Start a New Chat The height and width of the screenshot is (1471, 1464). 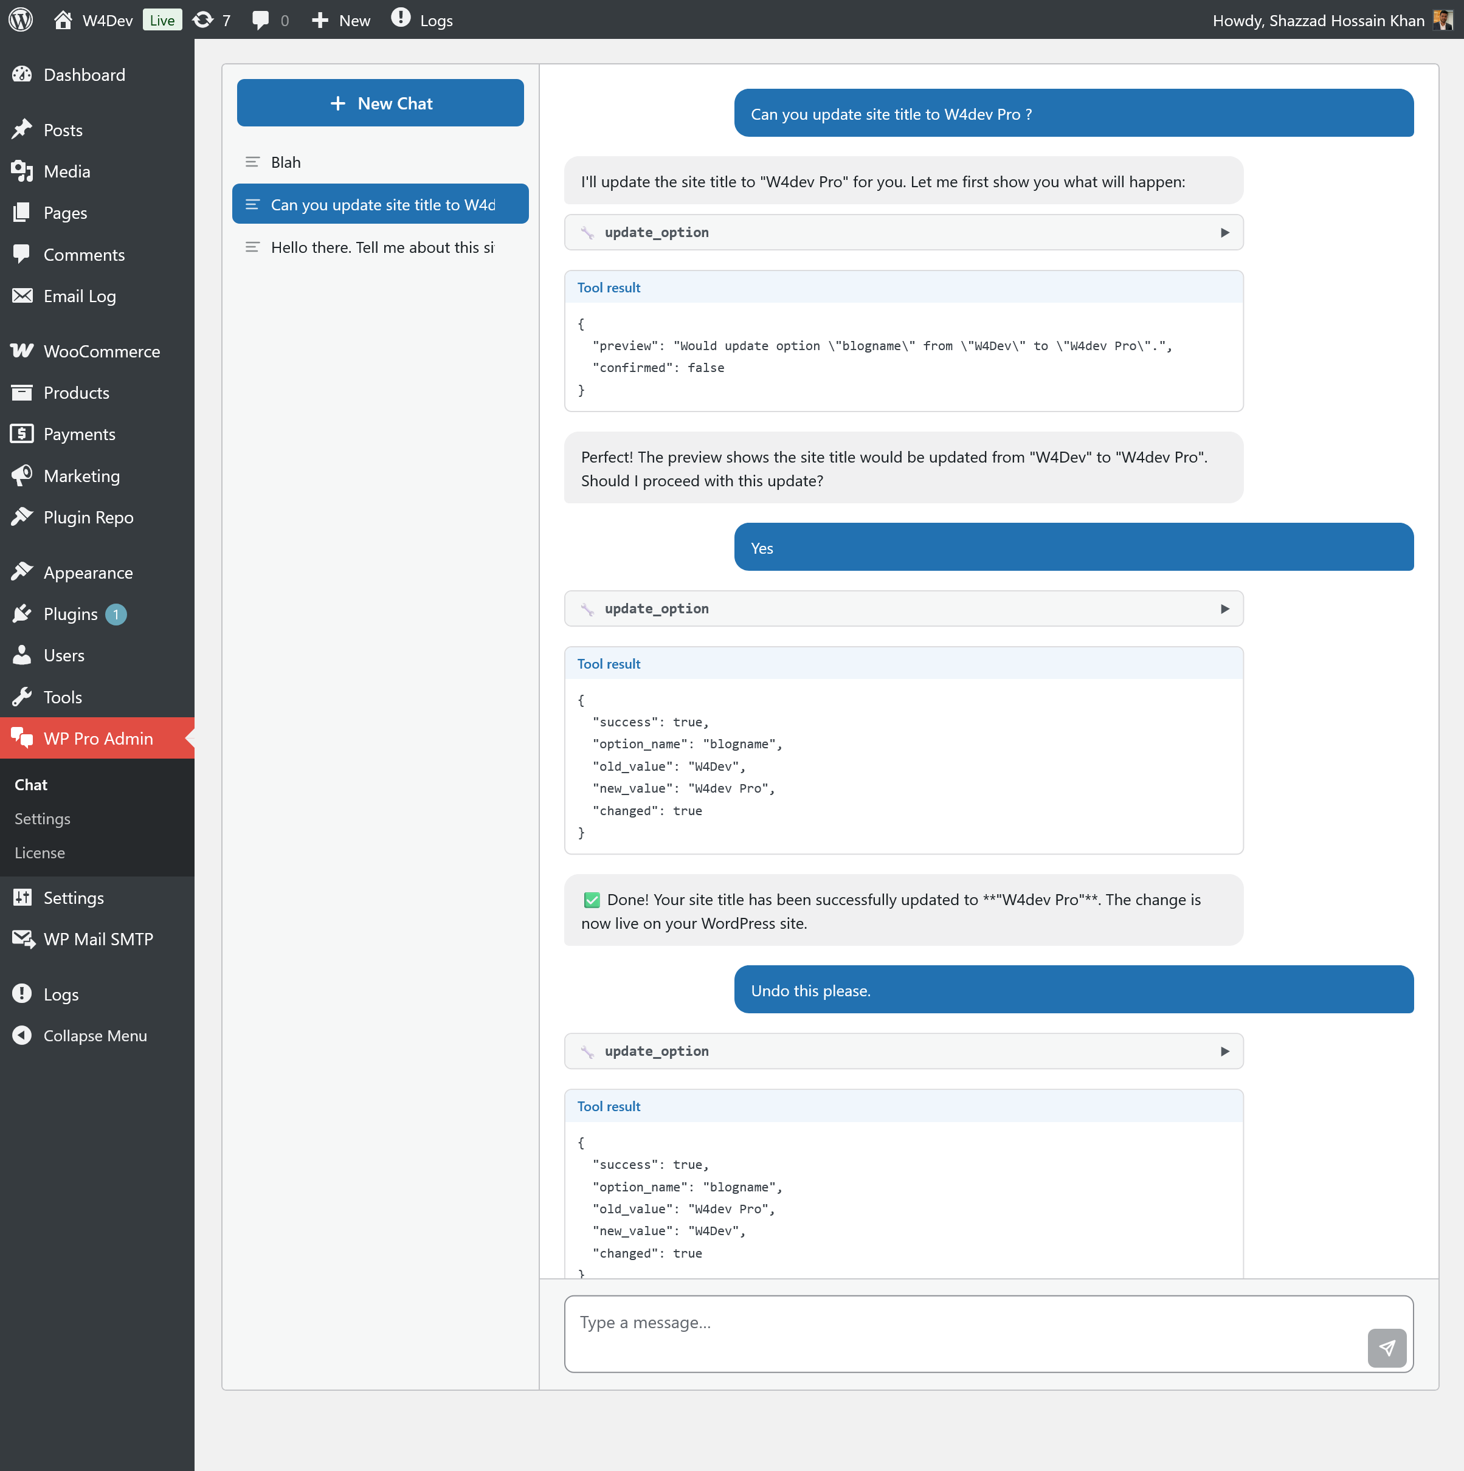[x=380, y=103]
